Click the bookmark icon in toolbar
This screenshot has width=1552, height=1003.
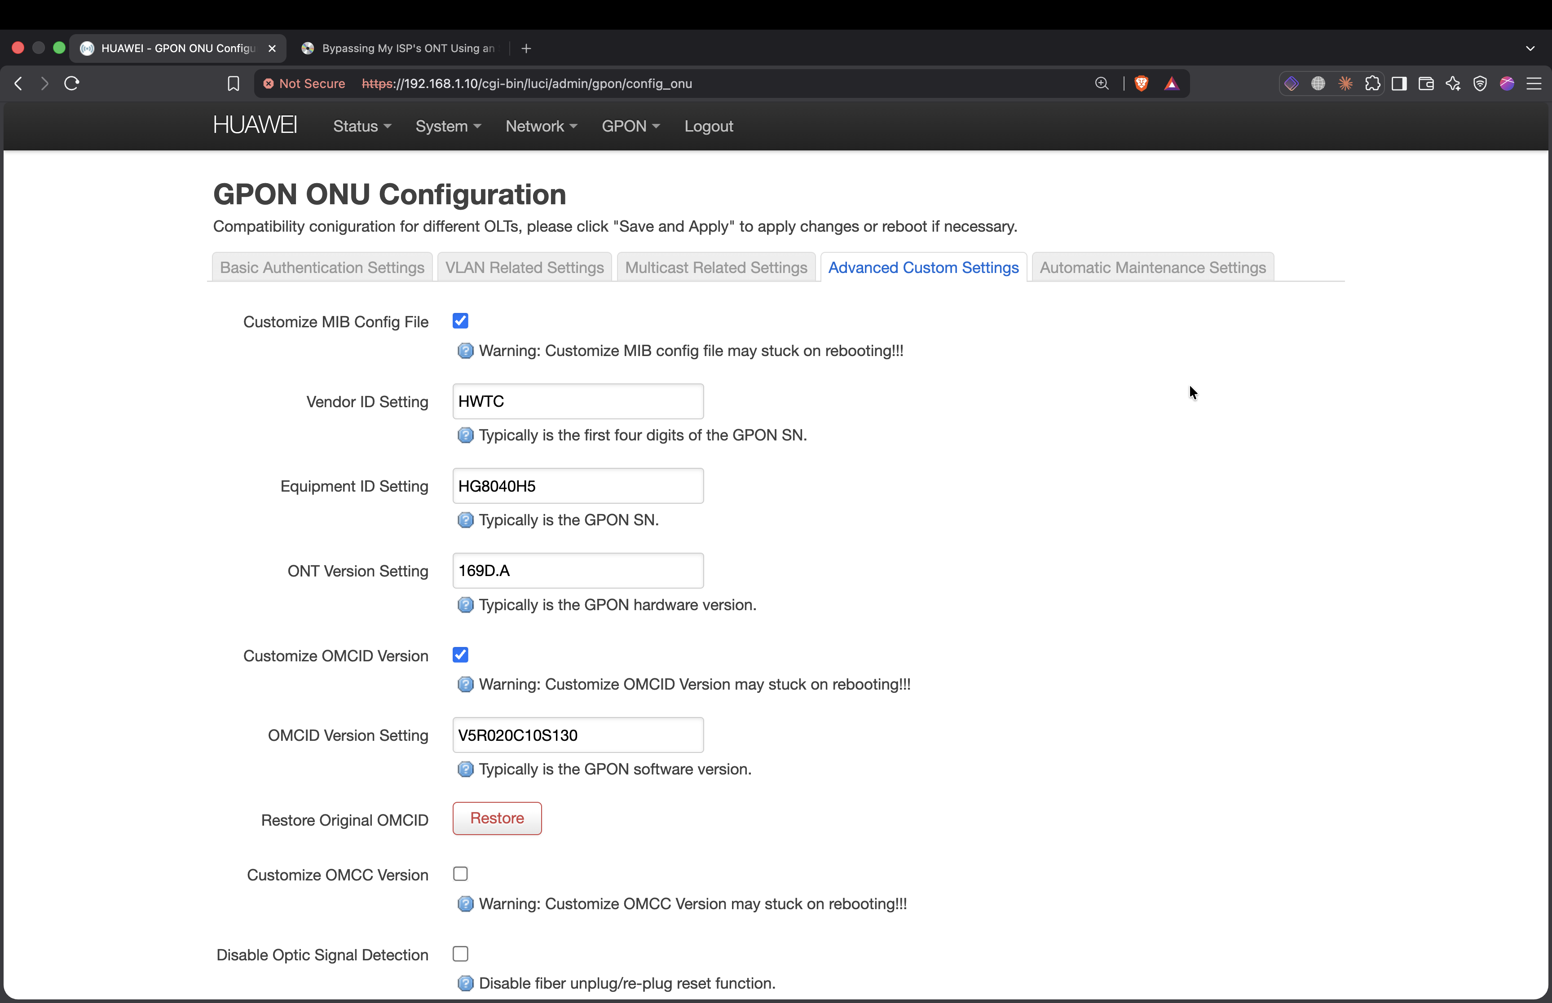[x=233, y=84]
